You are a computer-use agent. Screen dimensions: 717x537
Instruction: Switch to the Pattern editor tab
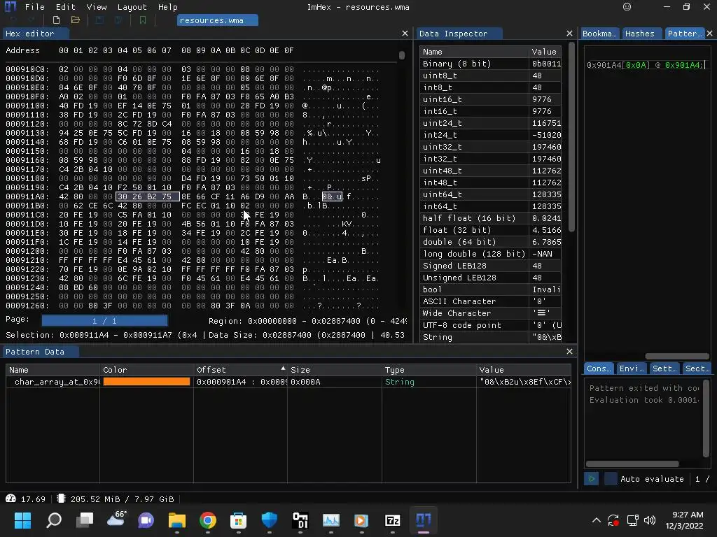684,34
